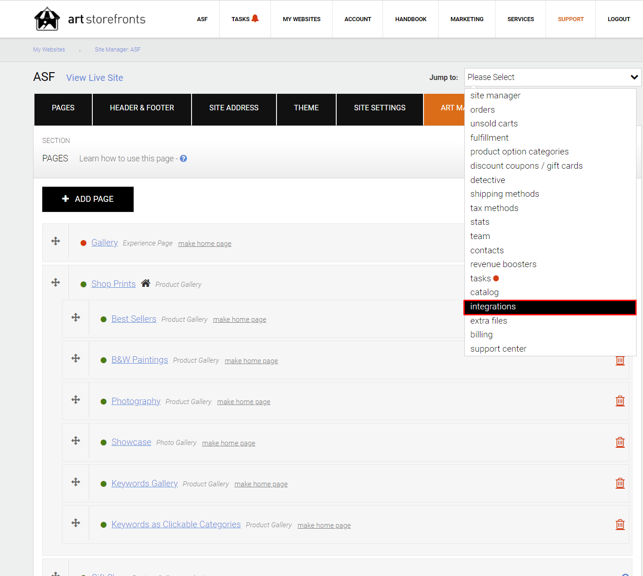
Task: Open the View Live Site link
Action: point(95,78)
